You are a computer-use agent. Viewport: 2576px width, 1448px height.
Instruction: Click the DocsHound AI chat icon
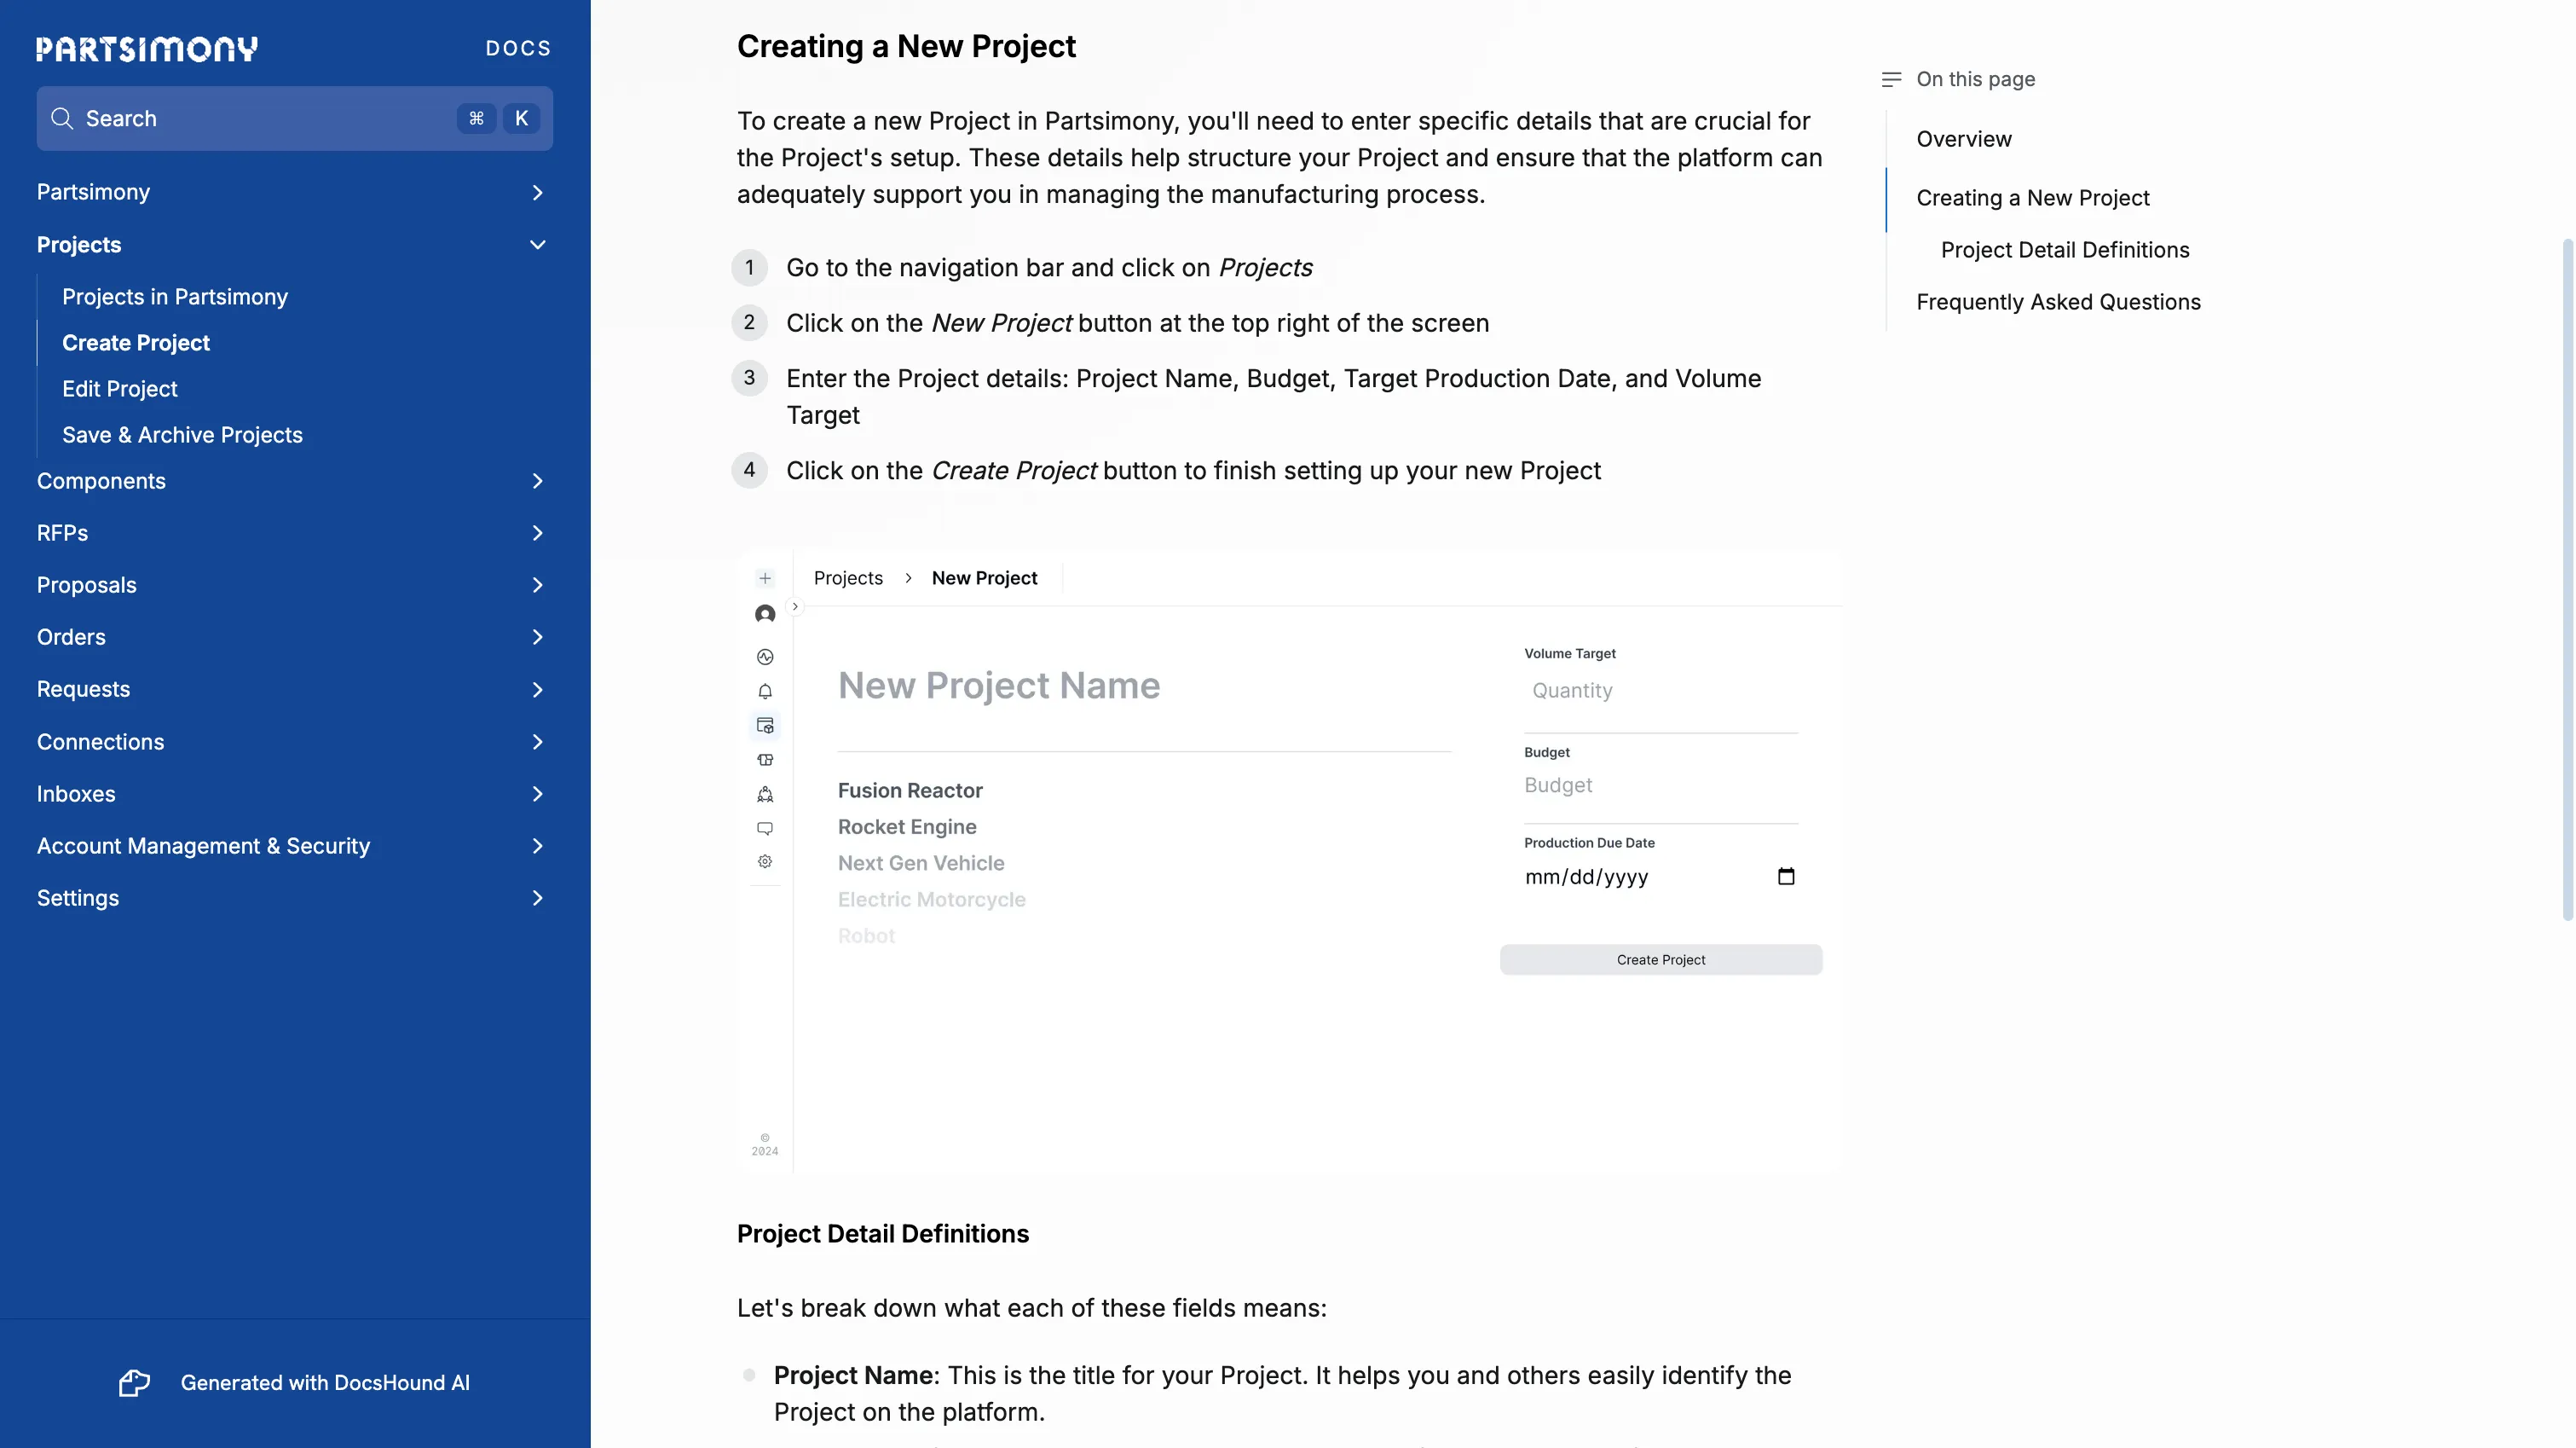pos(133,1382)
